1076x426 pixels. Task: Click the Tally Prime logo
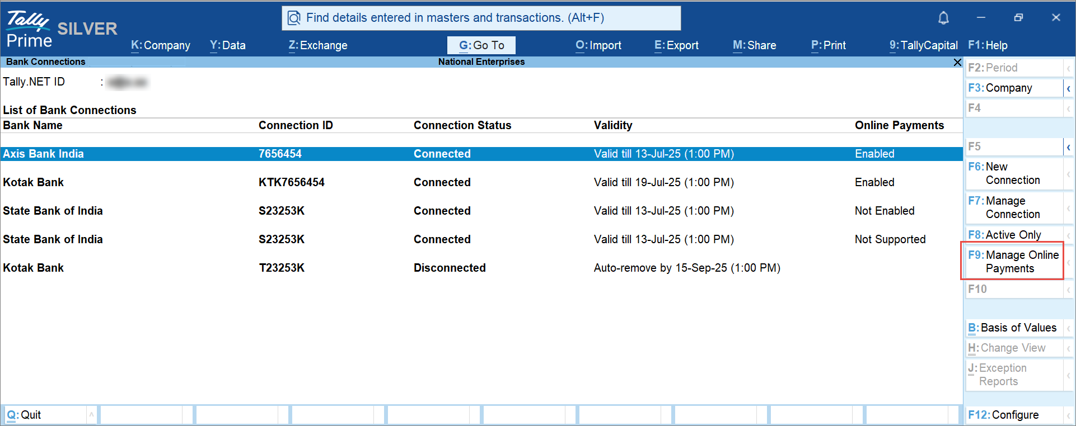[29, 29]
